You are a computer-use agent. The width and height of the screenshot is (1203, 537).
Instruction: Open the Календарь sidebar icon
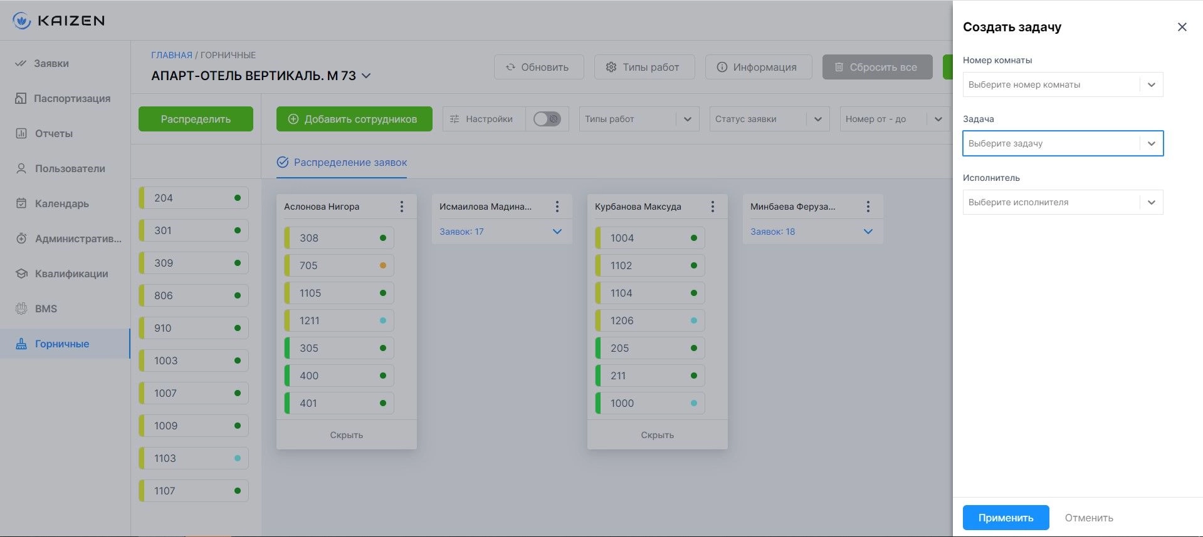pyautogui.click(x=21, y=203)
